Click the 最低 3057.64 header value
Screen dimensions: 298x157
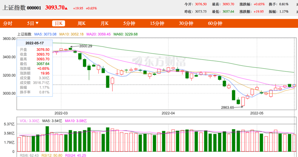point(228,12)
